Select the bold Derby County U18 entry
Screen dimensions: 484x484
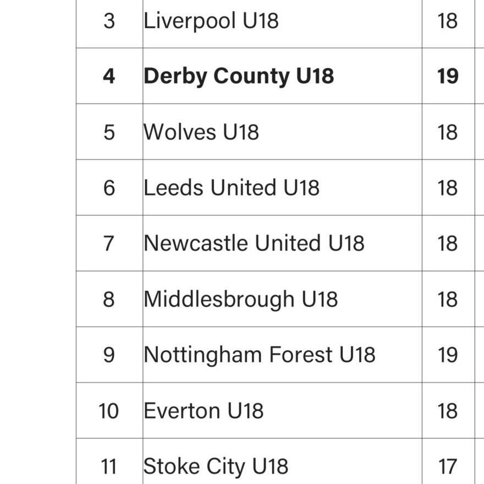[x=238, y=76]
